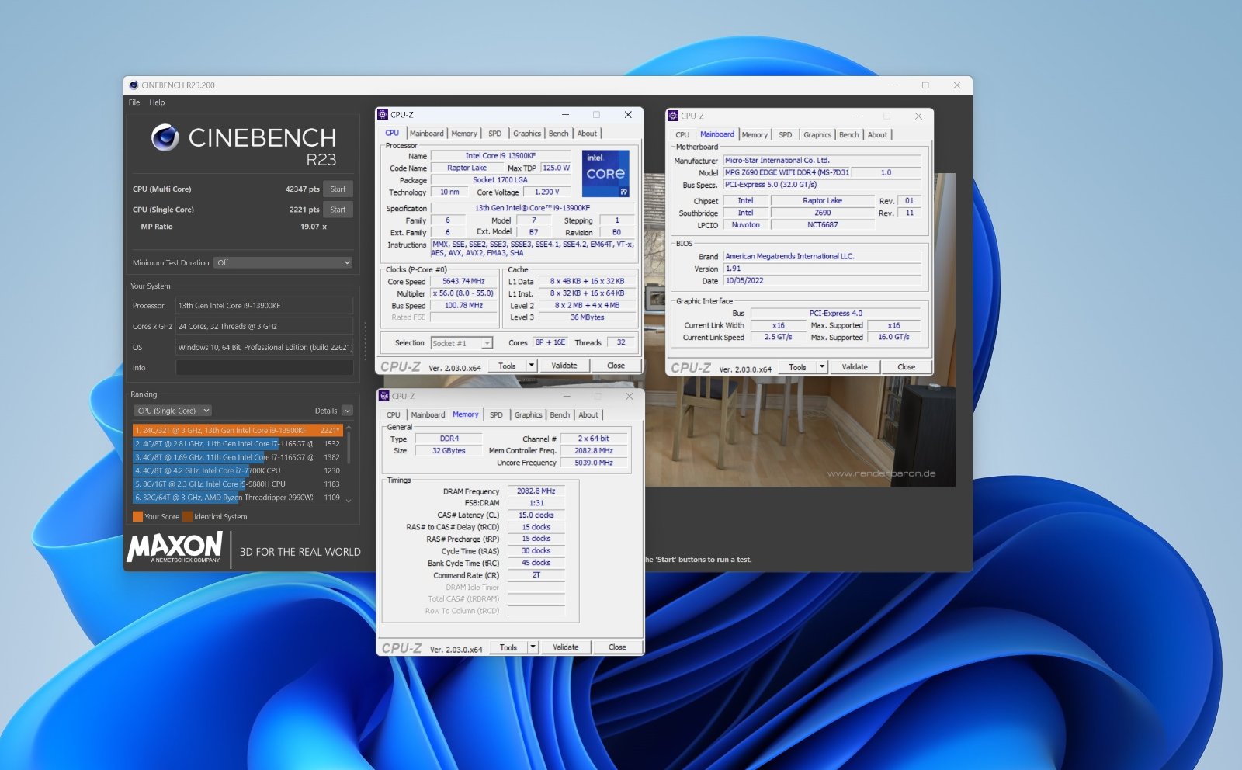Click the Maxon logo at bottom left
The height and width of the screenshot is (770, 1242).
175,547
